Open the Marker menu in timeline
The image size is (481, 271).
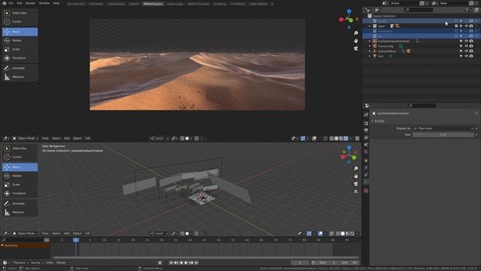click(x=61, y=263)
